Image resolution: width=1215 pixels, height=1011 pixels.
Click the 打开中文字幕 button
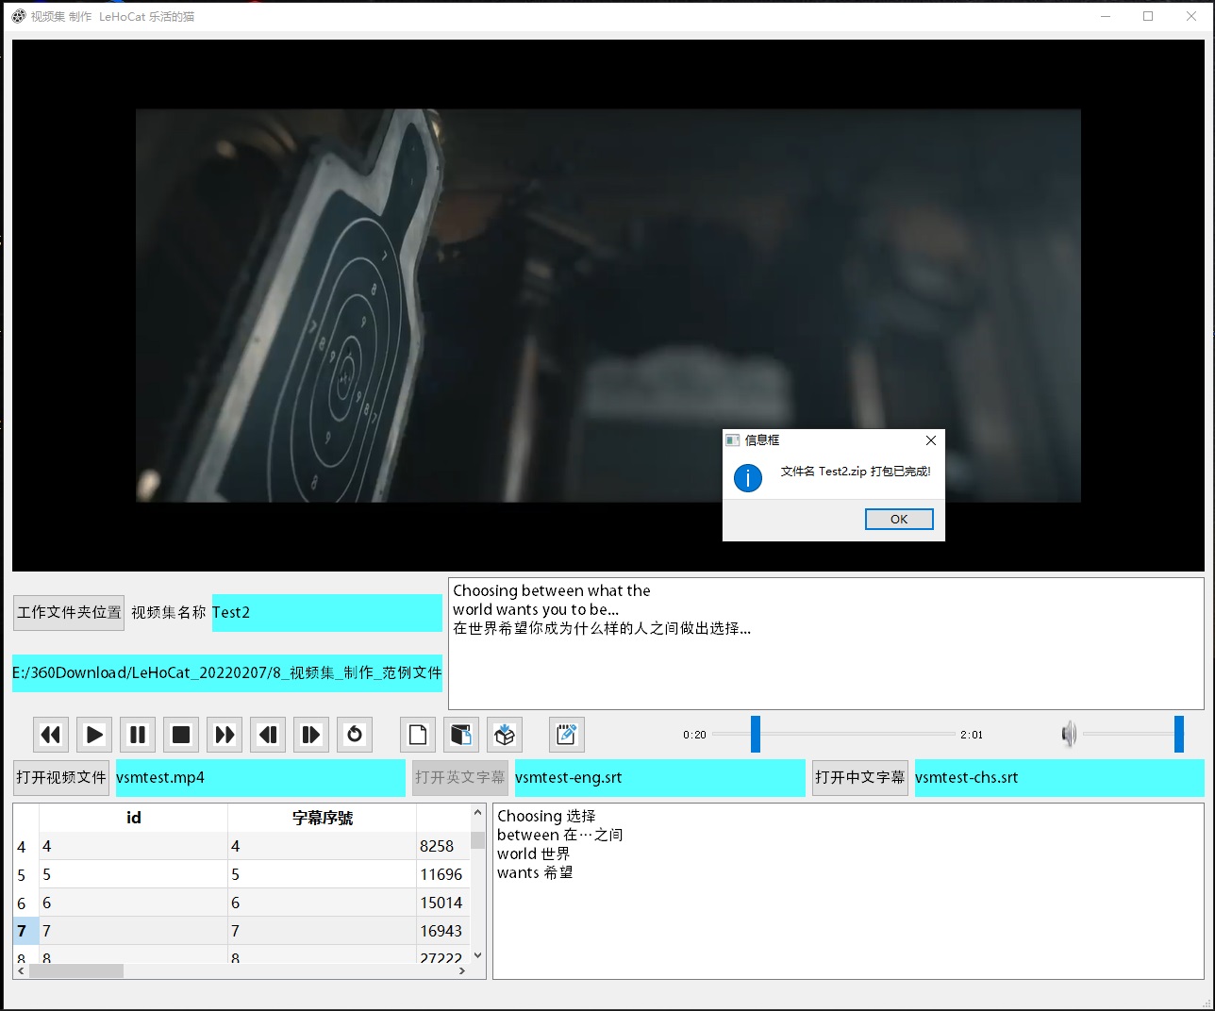tap(859, 777)
